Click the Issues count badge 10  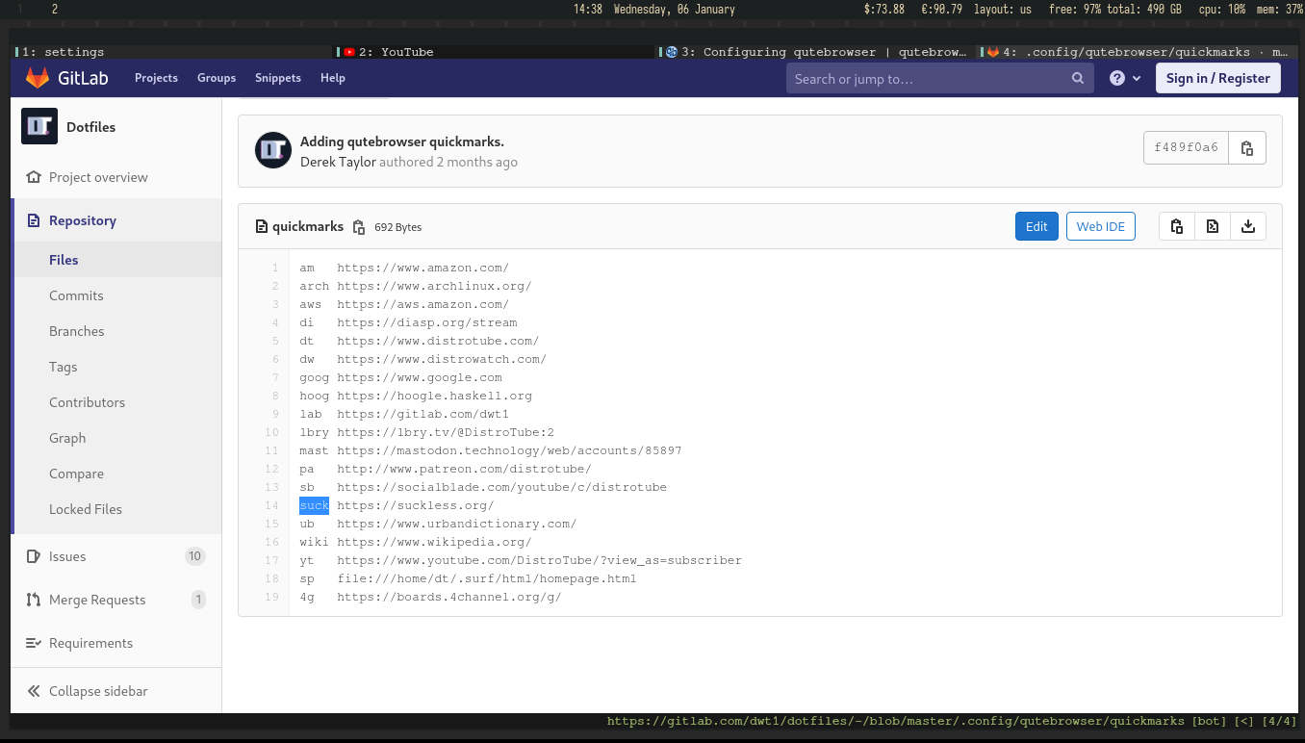[x=195, y=556]
